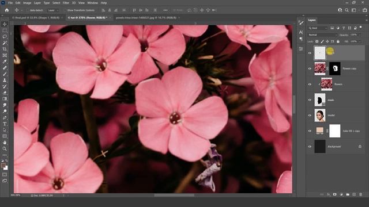Select the Move tool in the toolbox
Viewport: 369px width, 207px height.
point(5,24)
